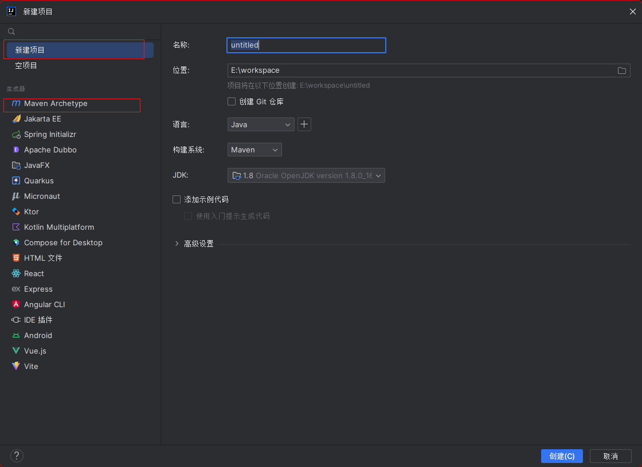Select the Spring Initializr generator
Image resolution: width=642 pixels, height=467 pixels.
click(80, 135)
